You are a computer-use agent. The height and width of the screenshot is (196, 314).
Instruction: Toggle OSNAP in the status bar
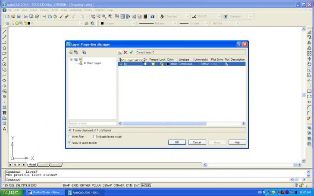[x=107, y=185]
